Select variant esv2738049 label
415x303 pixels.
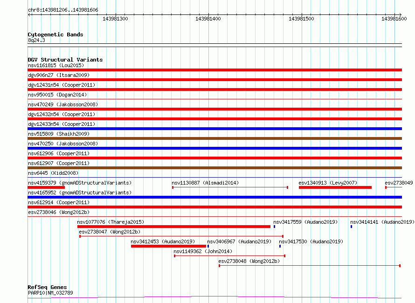[399, 183]
